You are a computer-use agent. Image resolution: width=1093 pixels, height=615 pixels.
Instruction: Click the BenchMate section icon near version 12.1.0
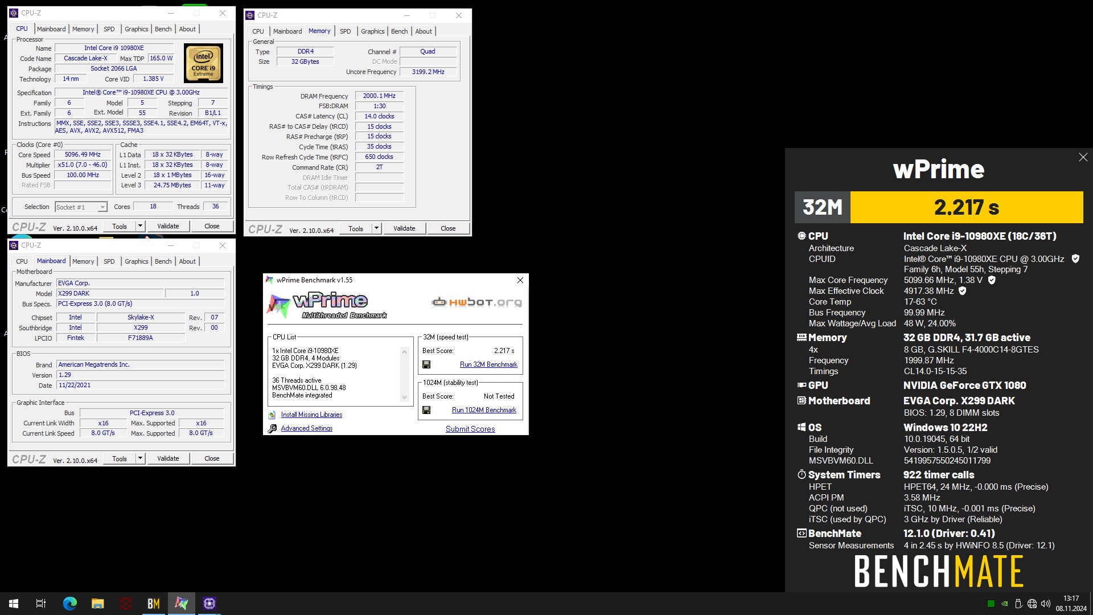pos(802,534)
